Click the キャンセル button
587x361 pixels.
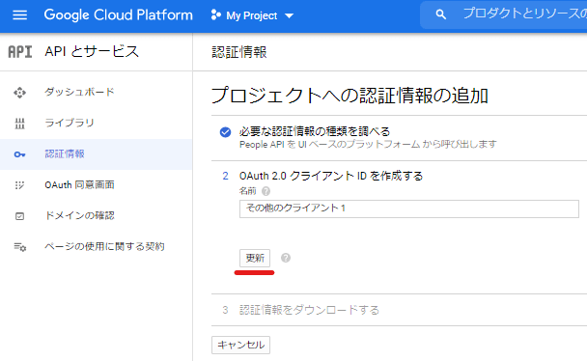click(x=240, y=345)
